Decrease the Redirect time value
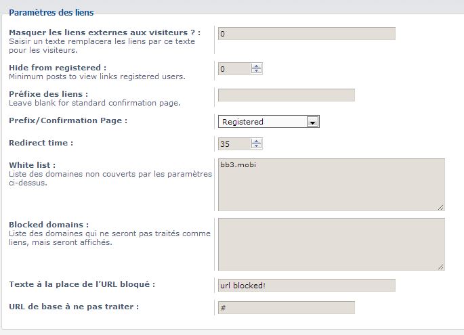 click(x=256, y=146)
